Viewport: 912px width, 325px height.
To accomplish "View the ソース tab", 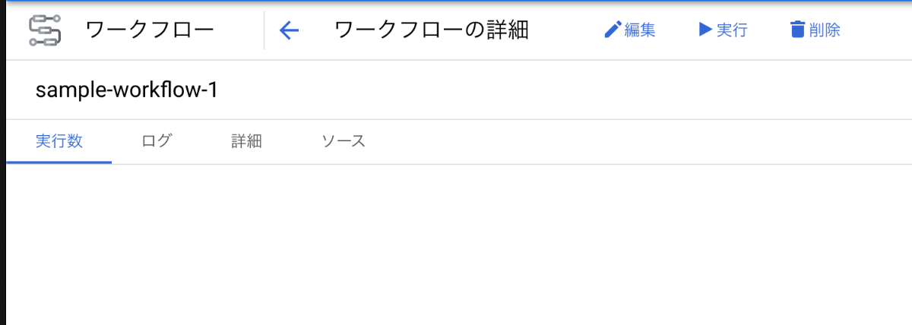I will [x=344, y=141].
